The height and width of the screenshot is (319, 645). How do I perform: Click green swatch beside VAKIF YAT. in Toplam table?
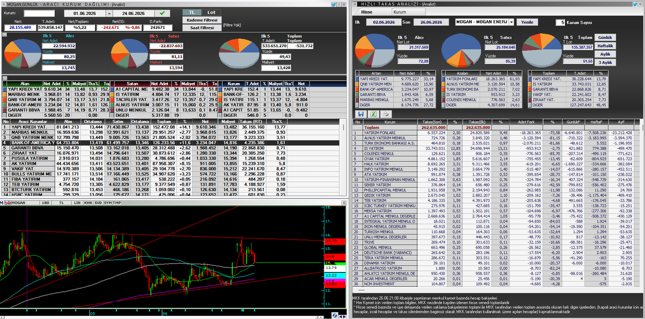point(529,94)
